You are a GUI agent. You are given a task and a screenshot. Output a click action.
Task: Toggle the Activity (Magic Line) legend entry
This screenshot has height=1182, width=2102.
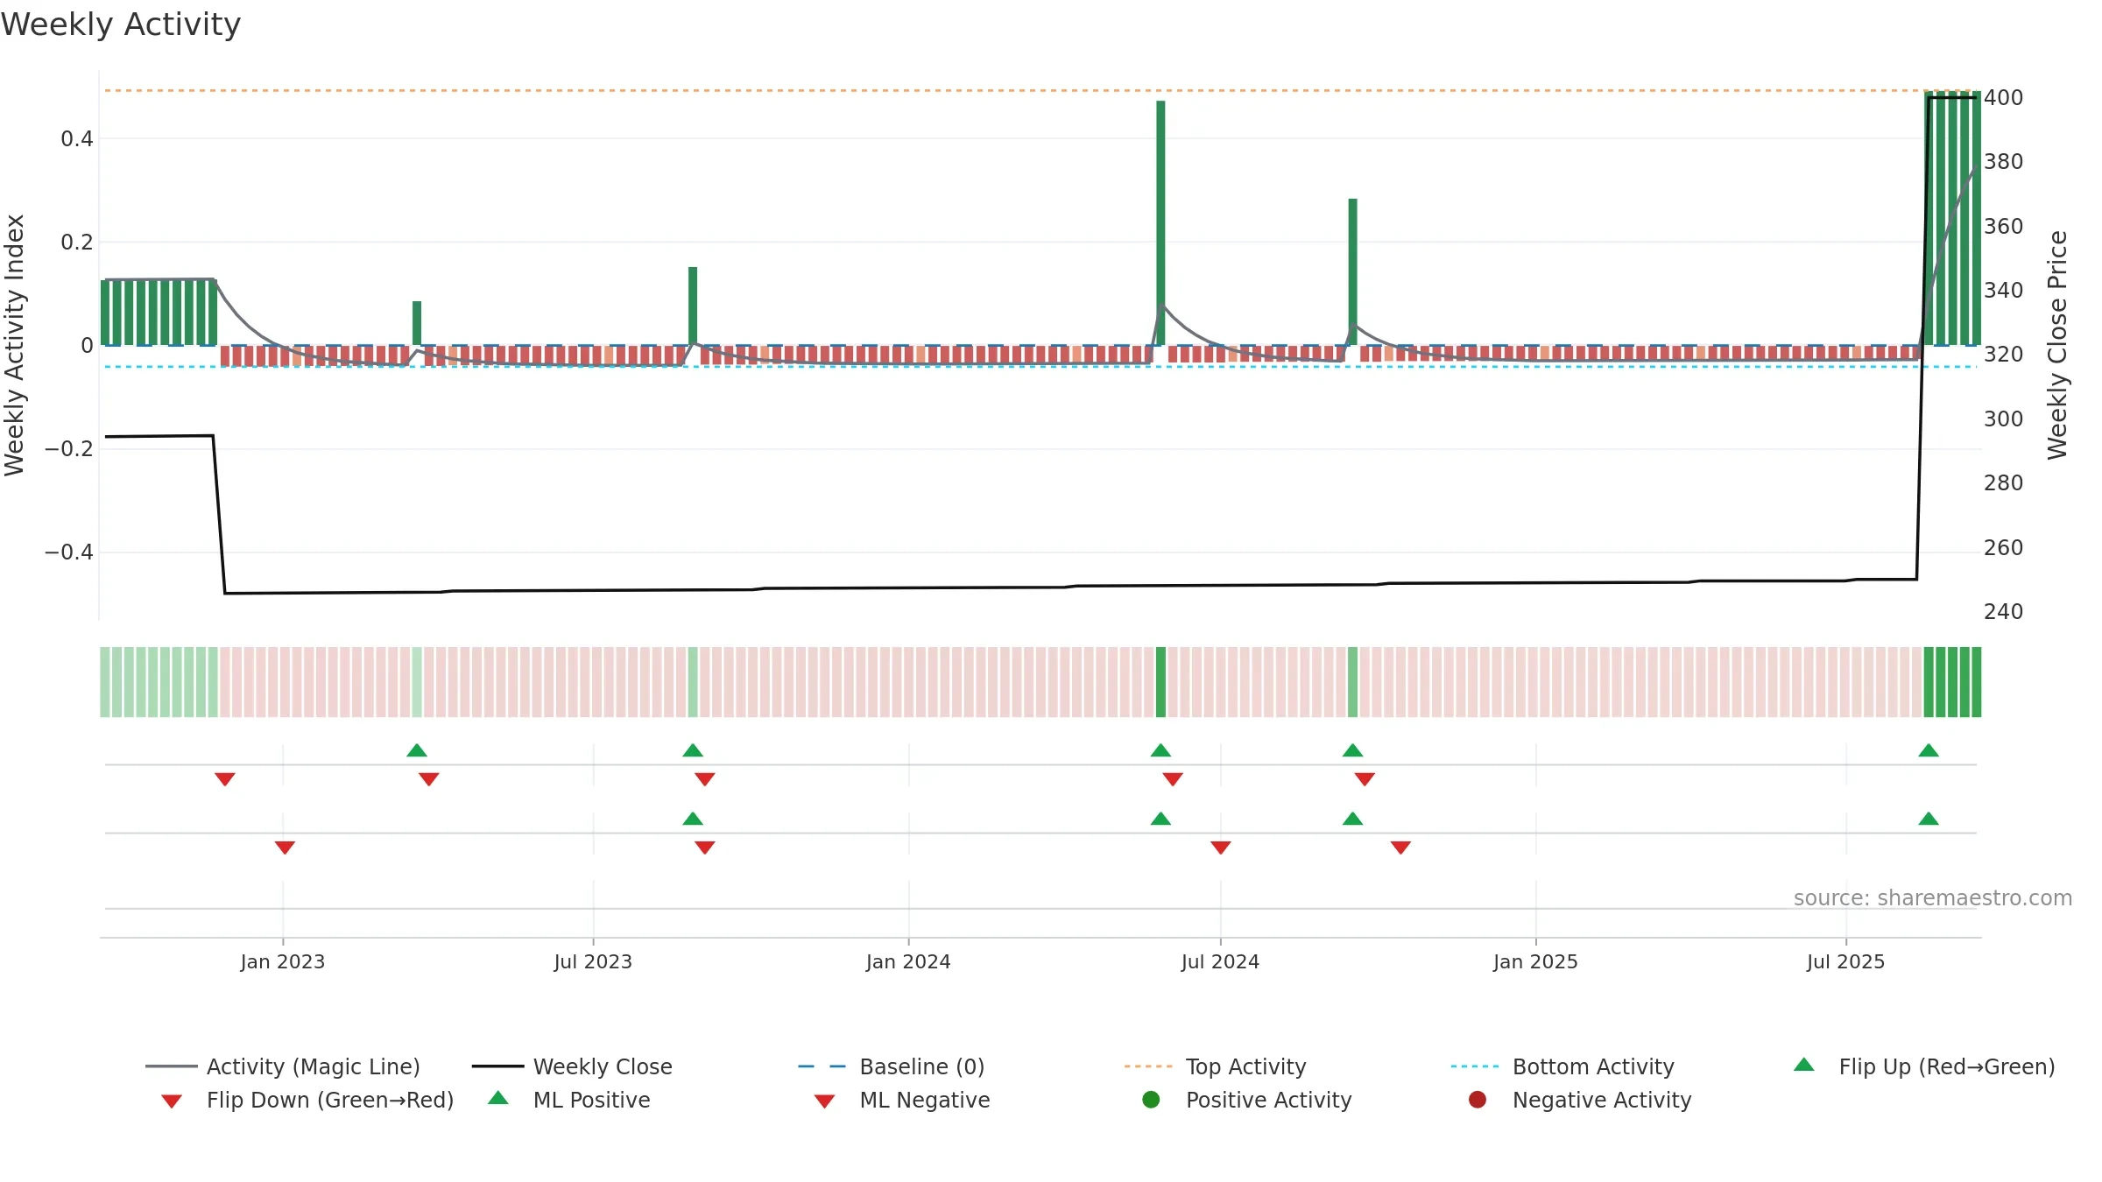click(x=282, y=1066)
